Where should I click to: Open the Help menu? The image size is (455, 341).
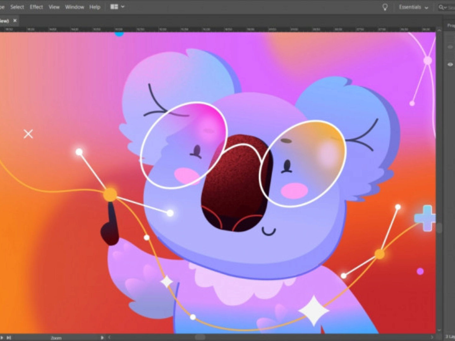94,7
